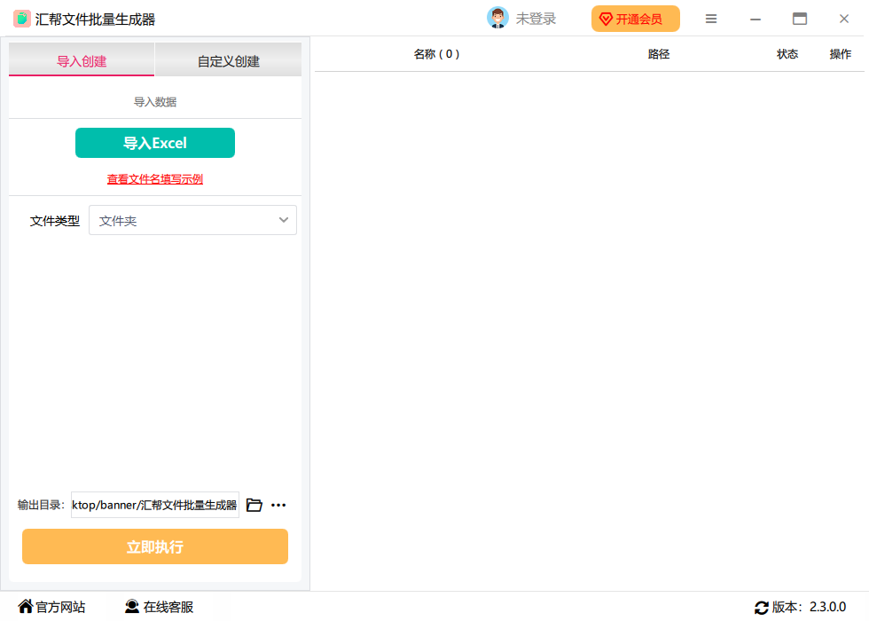Open the 查看文件名填写示例 link
This screenshot has width=869, height=621.
(x=155, y=178)
